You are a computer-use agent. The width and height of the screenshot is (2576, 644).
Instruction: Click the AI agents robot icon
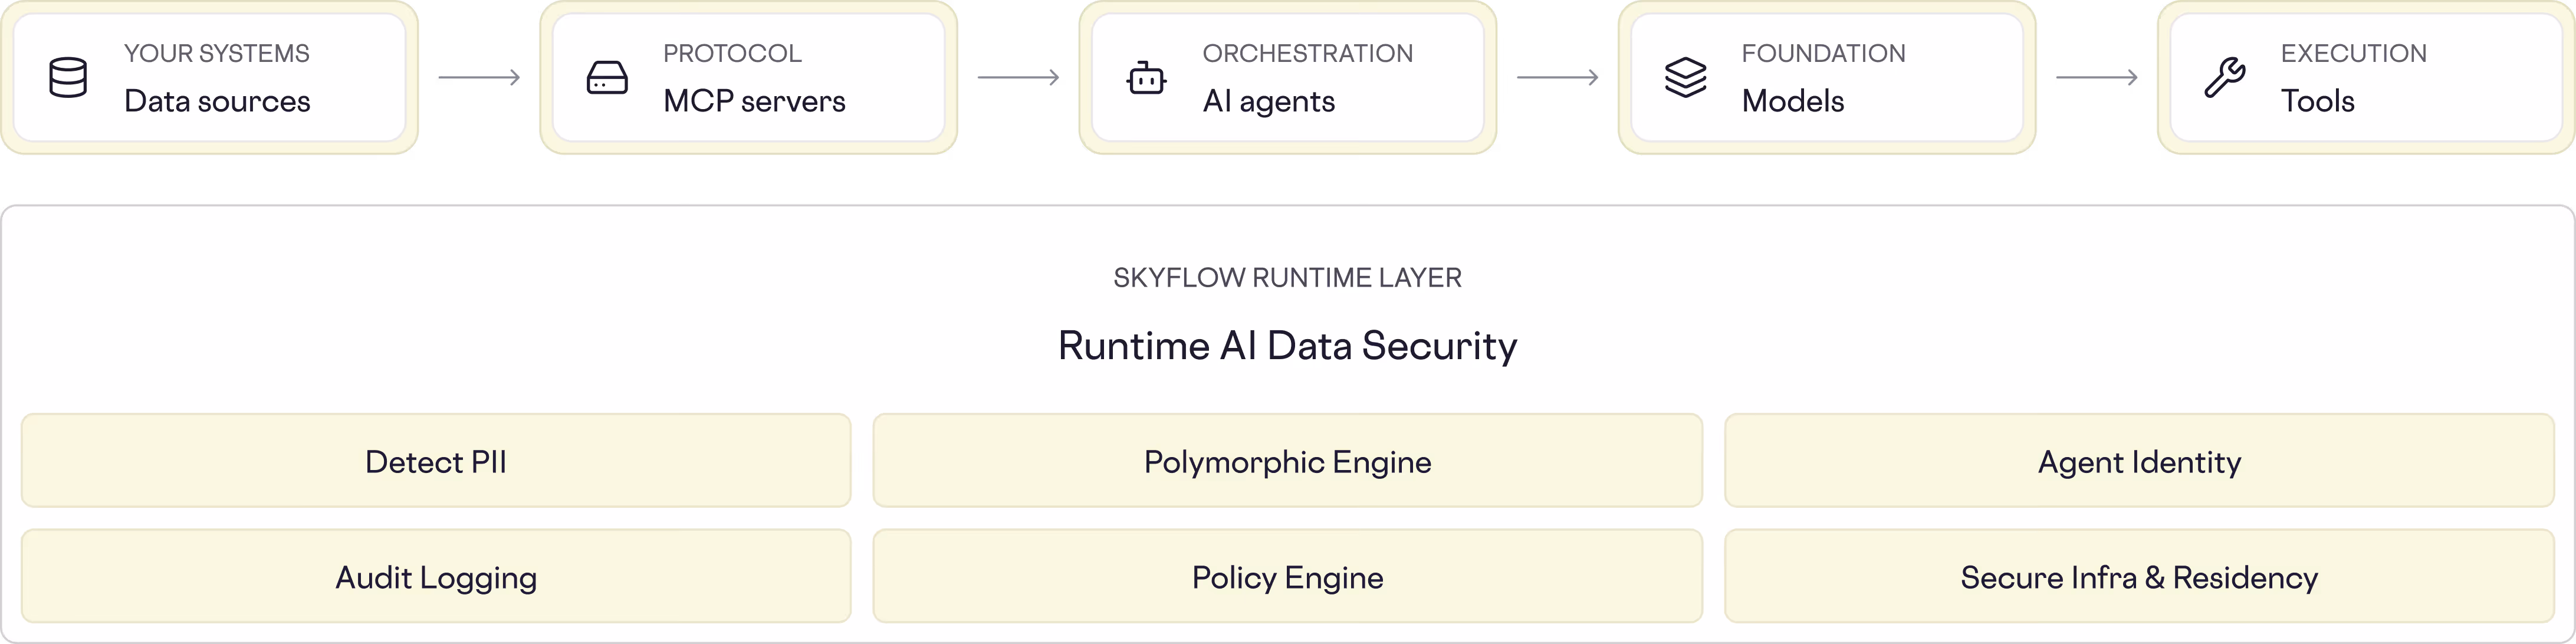coord(1146,77)
